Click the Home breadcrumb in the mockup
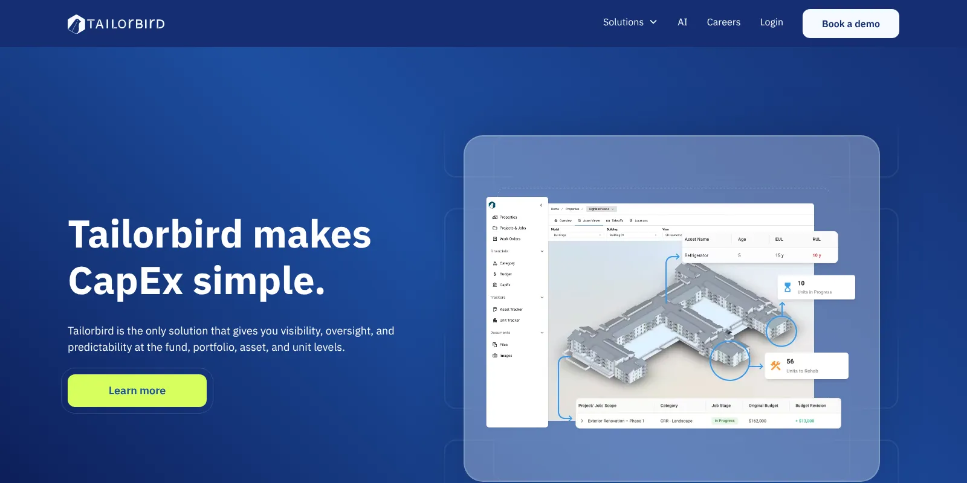The image size is (967, 483). pos(555,209)
